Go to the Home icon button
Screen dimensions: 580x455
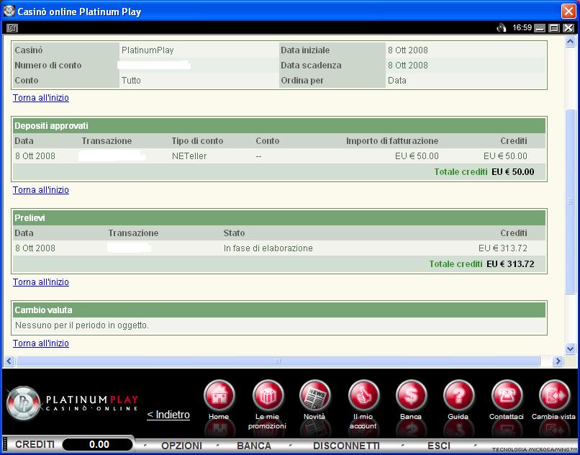coord(219,395)
